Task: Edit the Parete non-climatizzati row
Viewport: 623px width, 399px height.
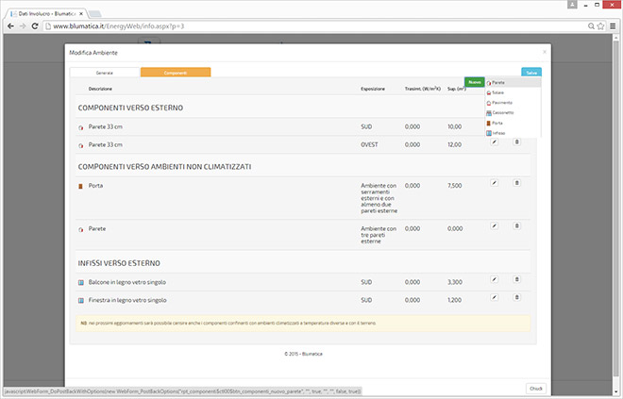Action: click(494, 225)
